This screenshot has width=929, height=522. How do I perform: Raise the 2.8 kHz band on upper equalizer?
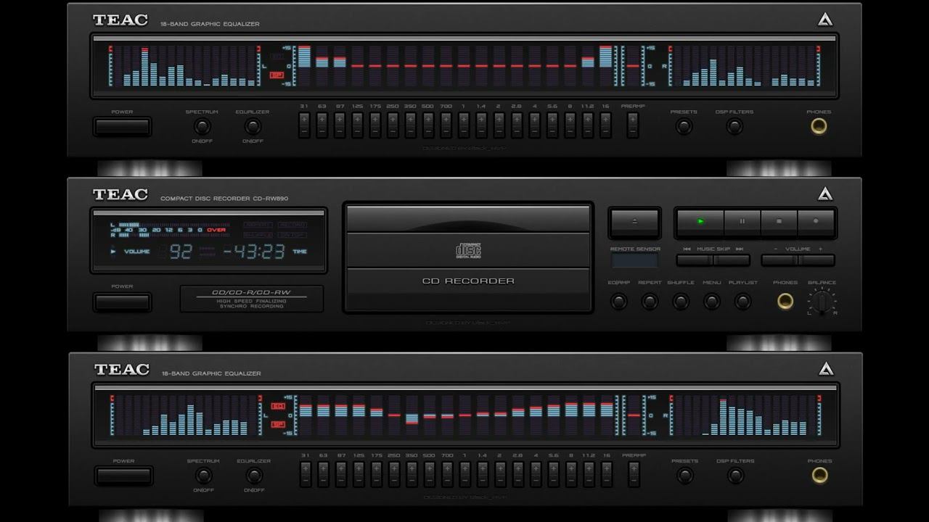[517, 119]
